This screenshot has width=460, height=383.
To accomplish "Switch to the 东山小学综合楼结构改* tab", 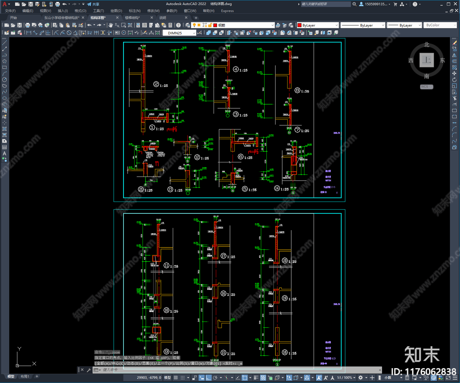I will [62, 18].
